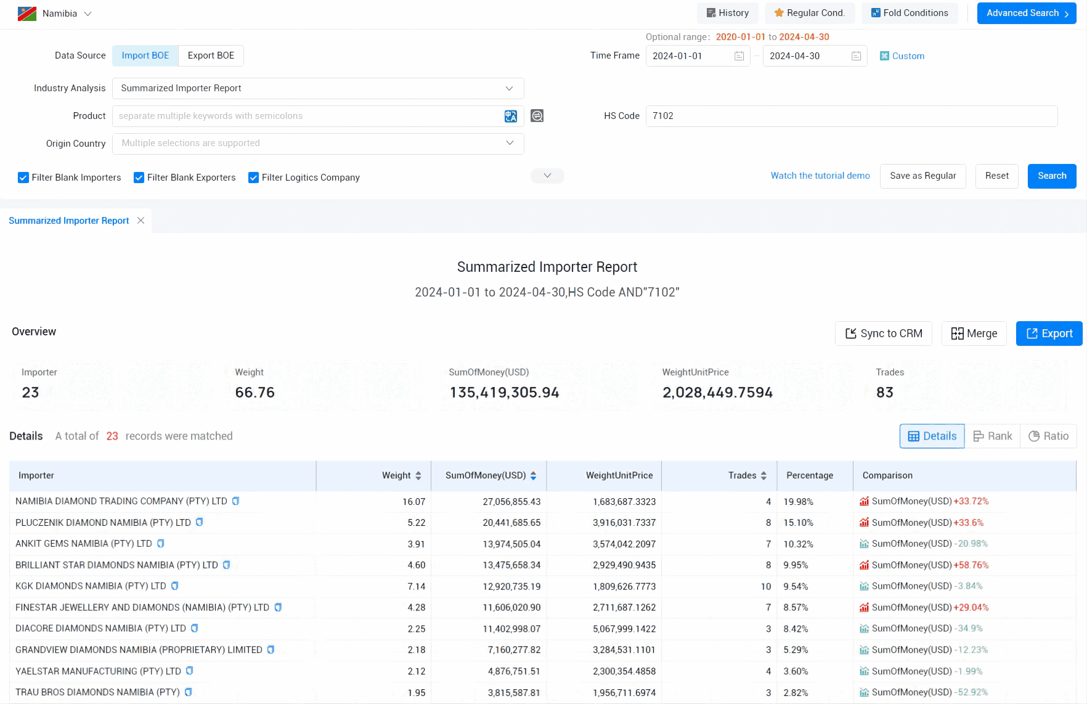Switch to Export BOE data source
The image size is (1087, 704).
pos(211,55)
